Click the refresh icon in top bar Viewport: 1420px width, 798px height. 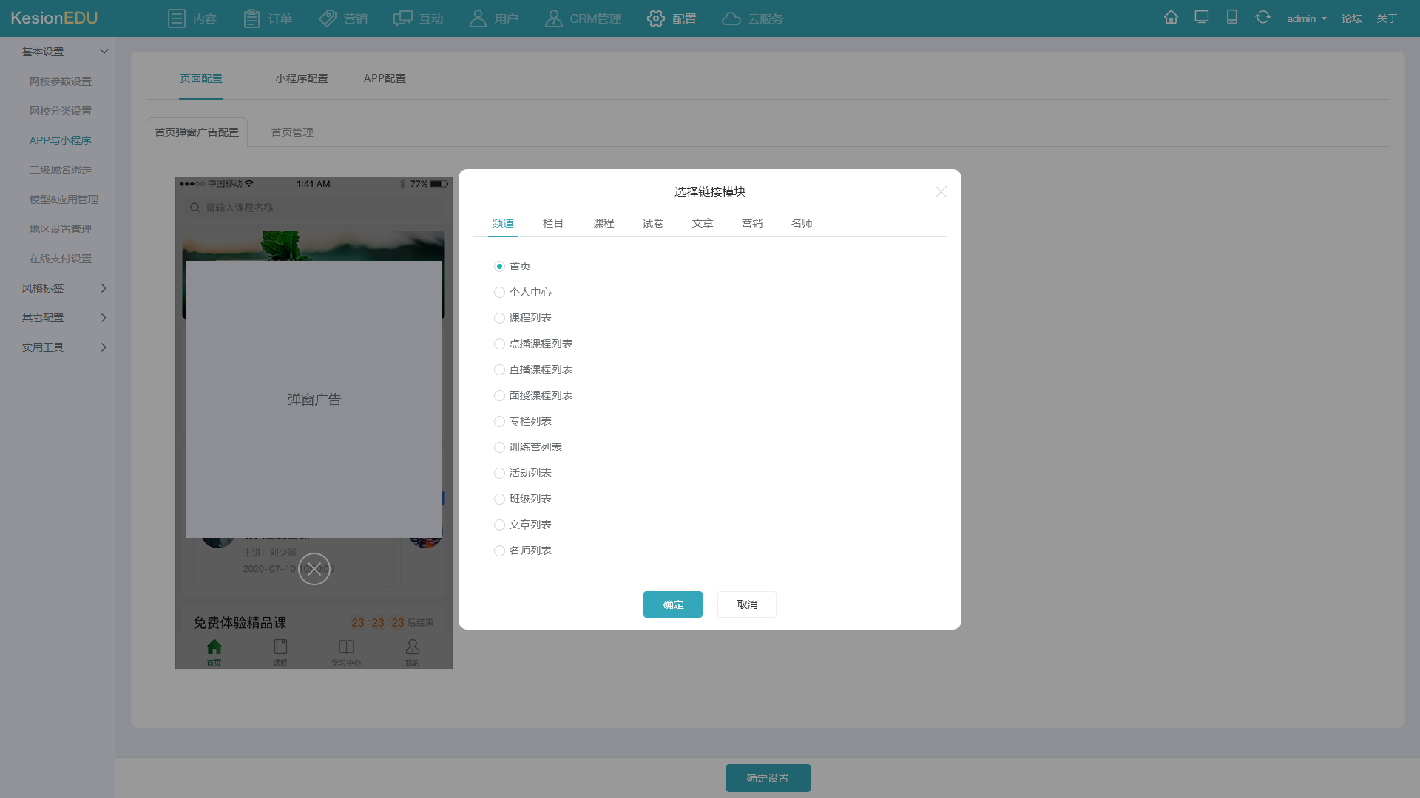pyautogui.click(x=1262, y=16)
